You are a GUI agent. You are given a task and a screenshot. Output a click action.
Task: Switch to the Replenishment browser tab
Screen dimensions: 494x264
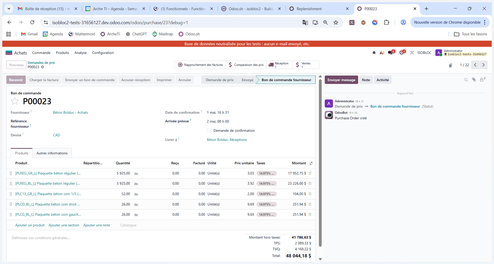pos(319,9)
